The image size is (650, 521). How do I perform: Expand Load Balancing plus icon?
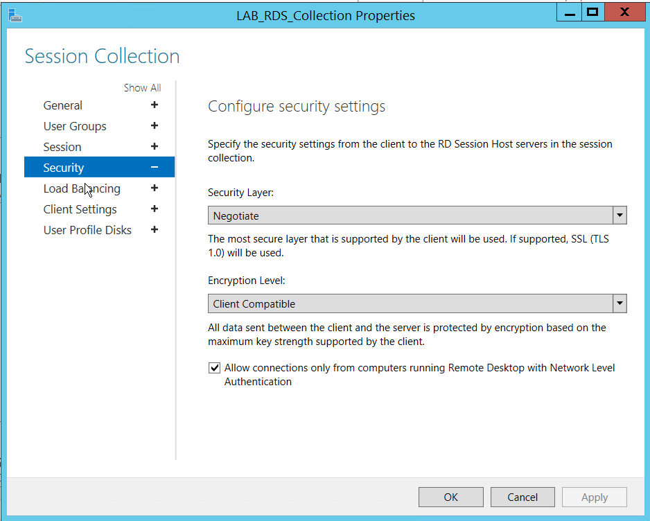154,188
